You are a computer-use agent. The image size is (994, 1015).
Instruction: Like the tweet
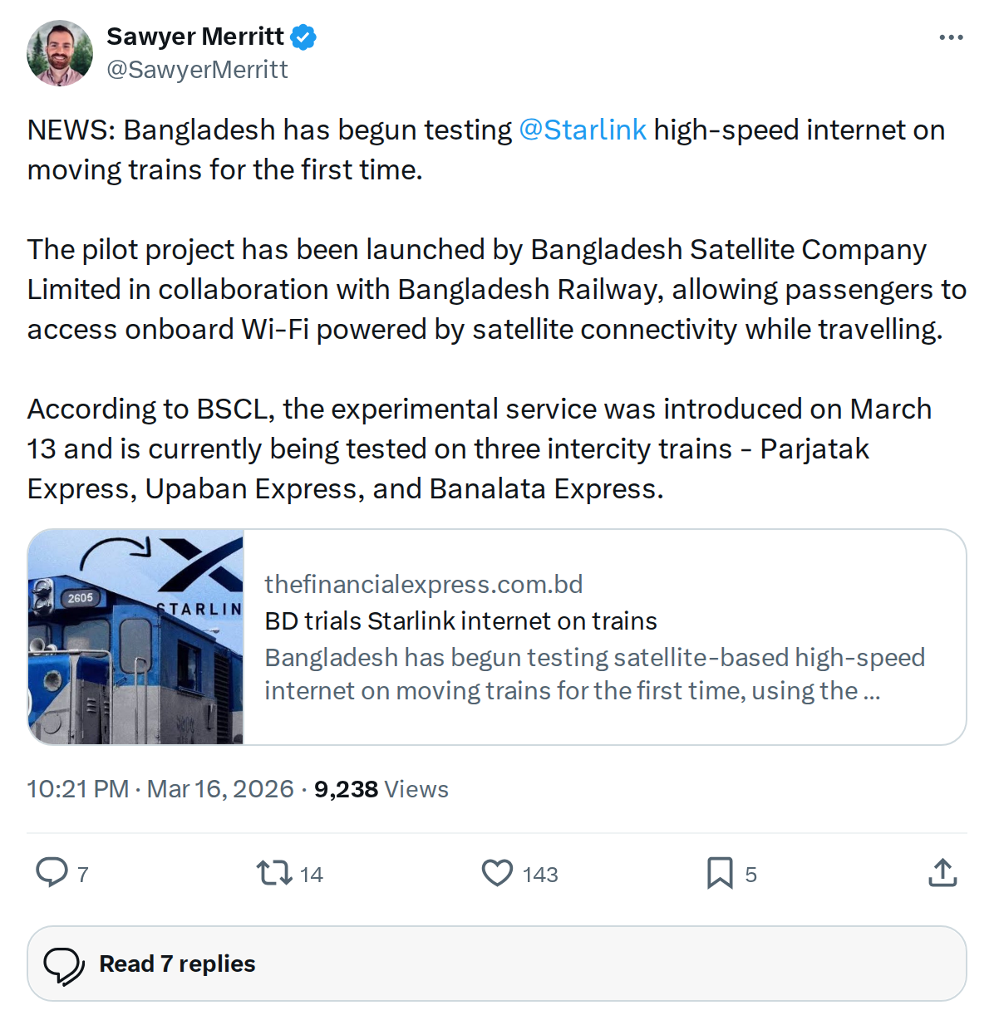click(497, 873)
